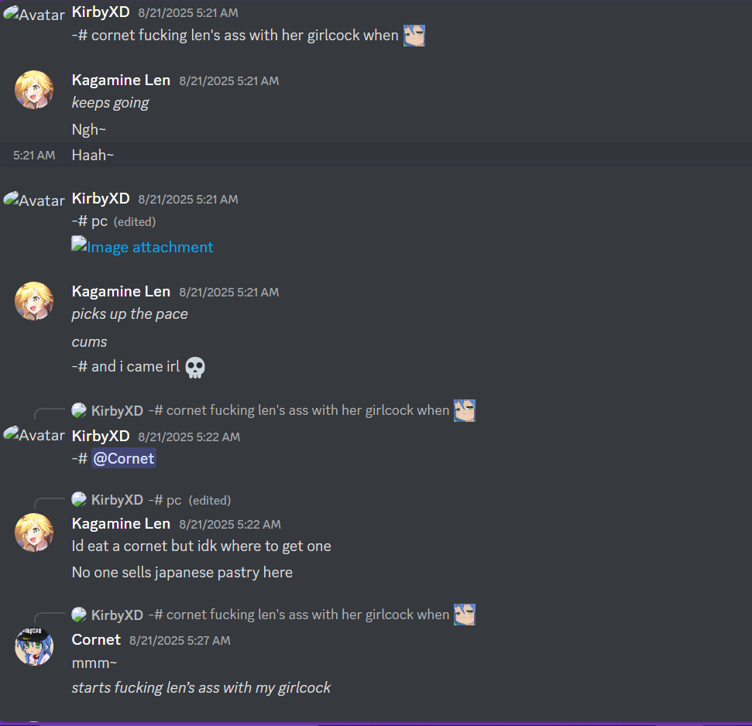
Task: Open the blue Image attachment link
Action: pyautogui.click(x=149, y=247)
